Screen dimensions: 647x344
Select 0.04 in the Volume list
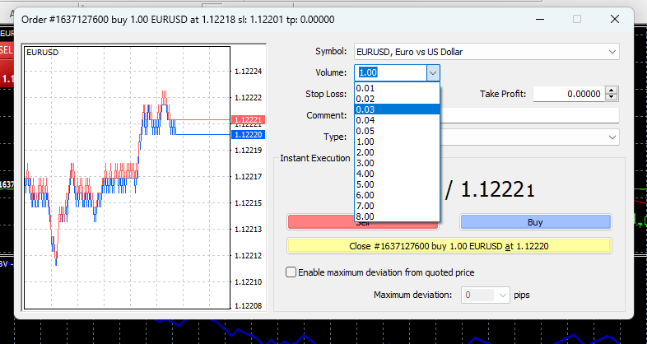point(397,120)
